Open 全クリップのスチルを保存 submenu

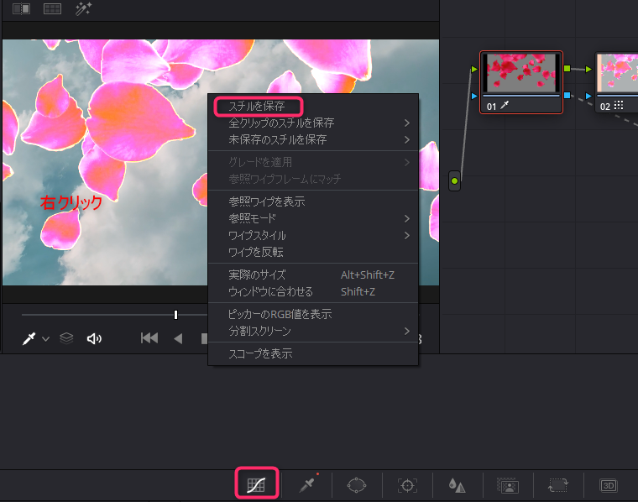[x=313, y=123]
